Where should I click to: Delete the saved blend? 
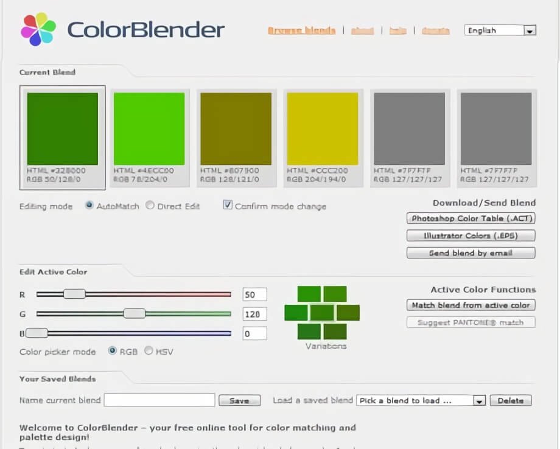511,400
